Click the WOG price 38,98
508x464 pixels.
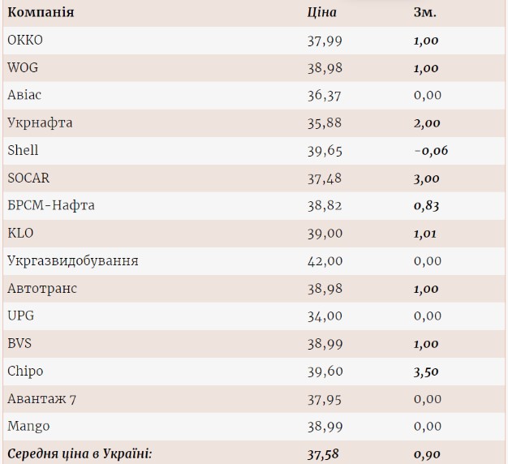coord(325,67)
